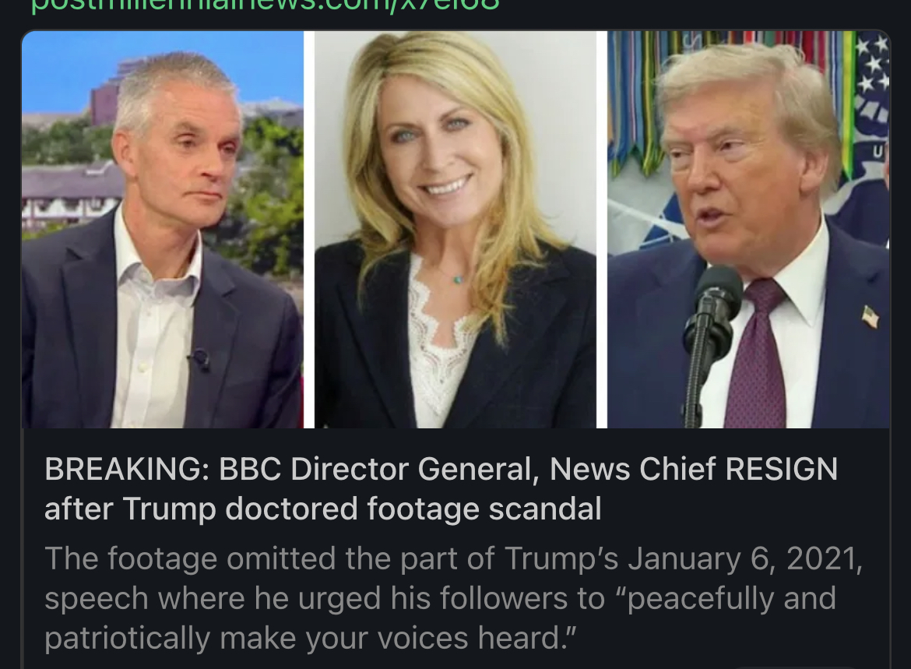Viewport: 911px width, 669px height.
Task: Click the clip-on lapel mic on left jacket
Action: (x=200, y=359)
